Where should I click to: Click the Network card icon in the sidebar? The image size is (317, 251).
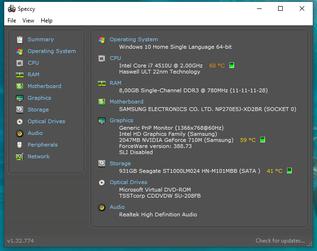click(20, 157)
